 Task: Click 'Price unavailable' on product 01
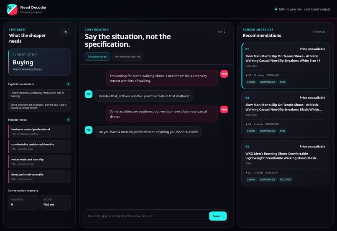(312, 49)
